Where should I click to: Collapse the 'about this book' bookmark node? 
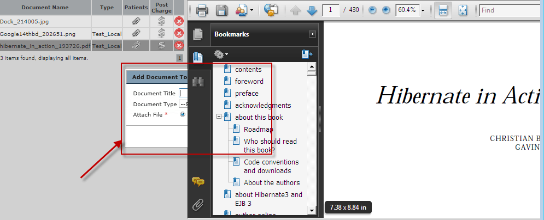(219, 117)
